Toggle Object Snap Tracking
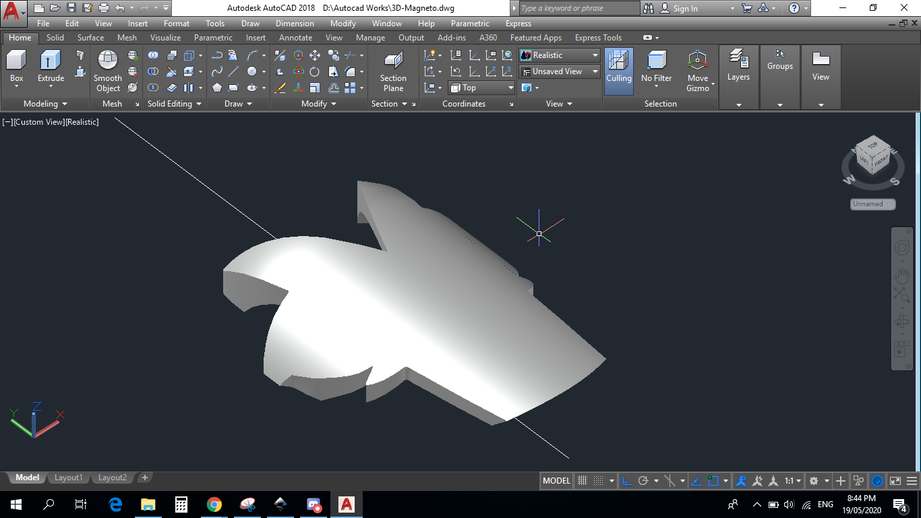Viewport: 921px width, 518px height. pos(696,481)
